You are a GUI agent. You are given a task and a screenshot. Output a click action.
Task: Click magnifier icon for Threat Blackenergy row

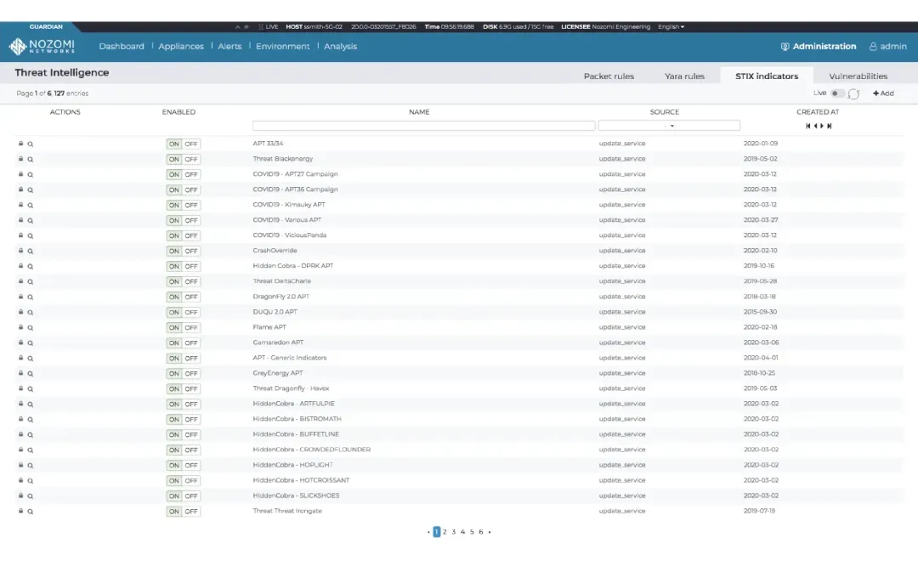click(30, 158)
